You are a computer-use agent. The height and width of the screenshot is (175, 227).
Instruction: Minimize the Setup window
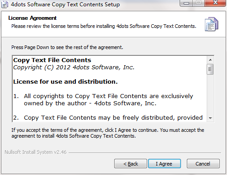click(x=186, y=3)
